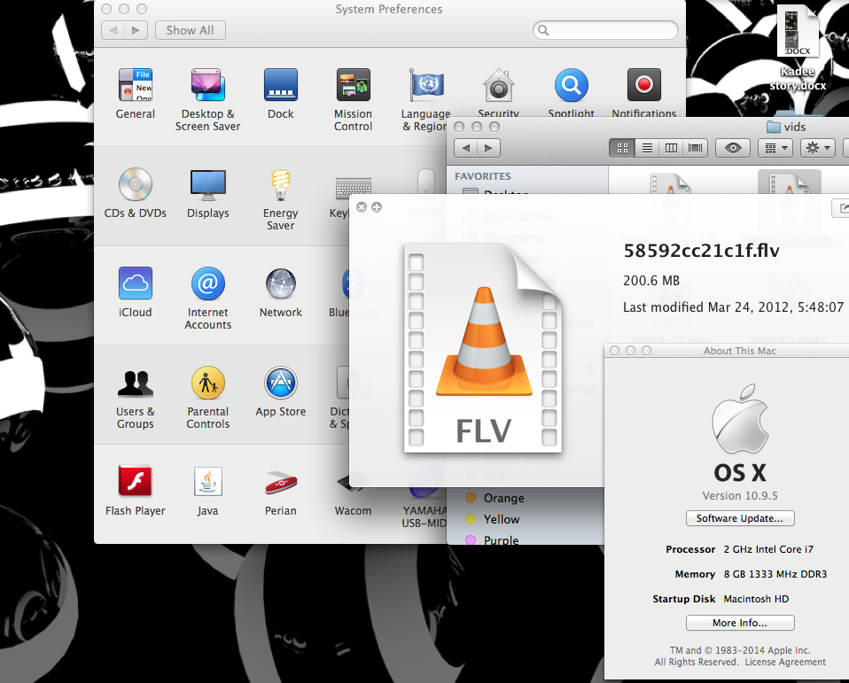Click the Favorites header in Finder sidebar
Viewport: 849px width, 683px height.
pos(482,176)
